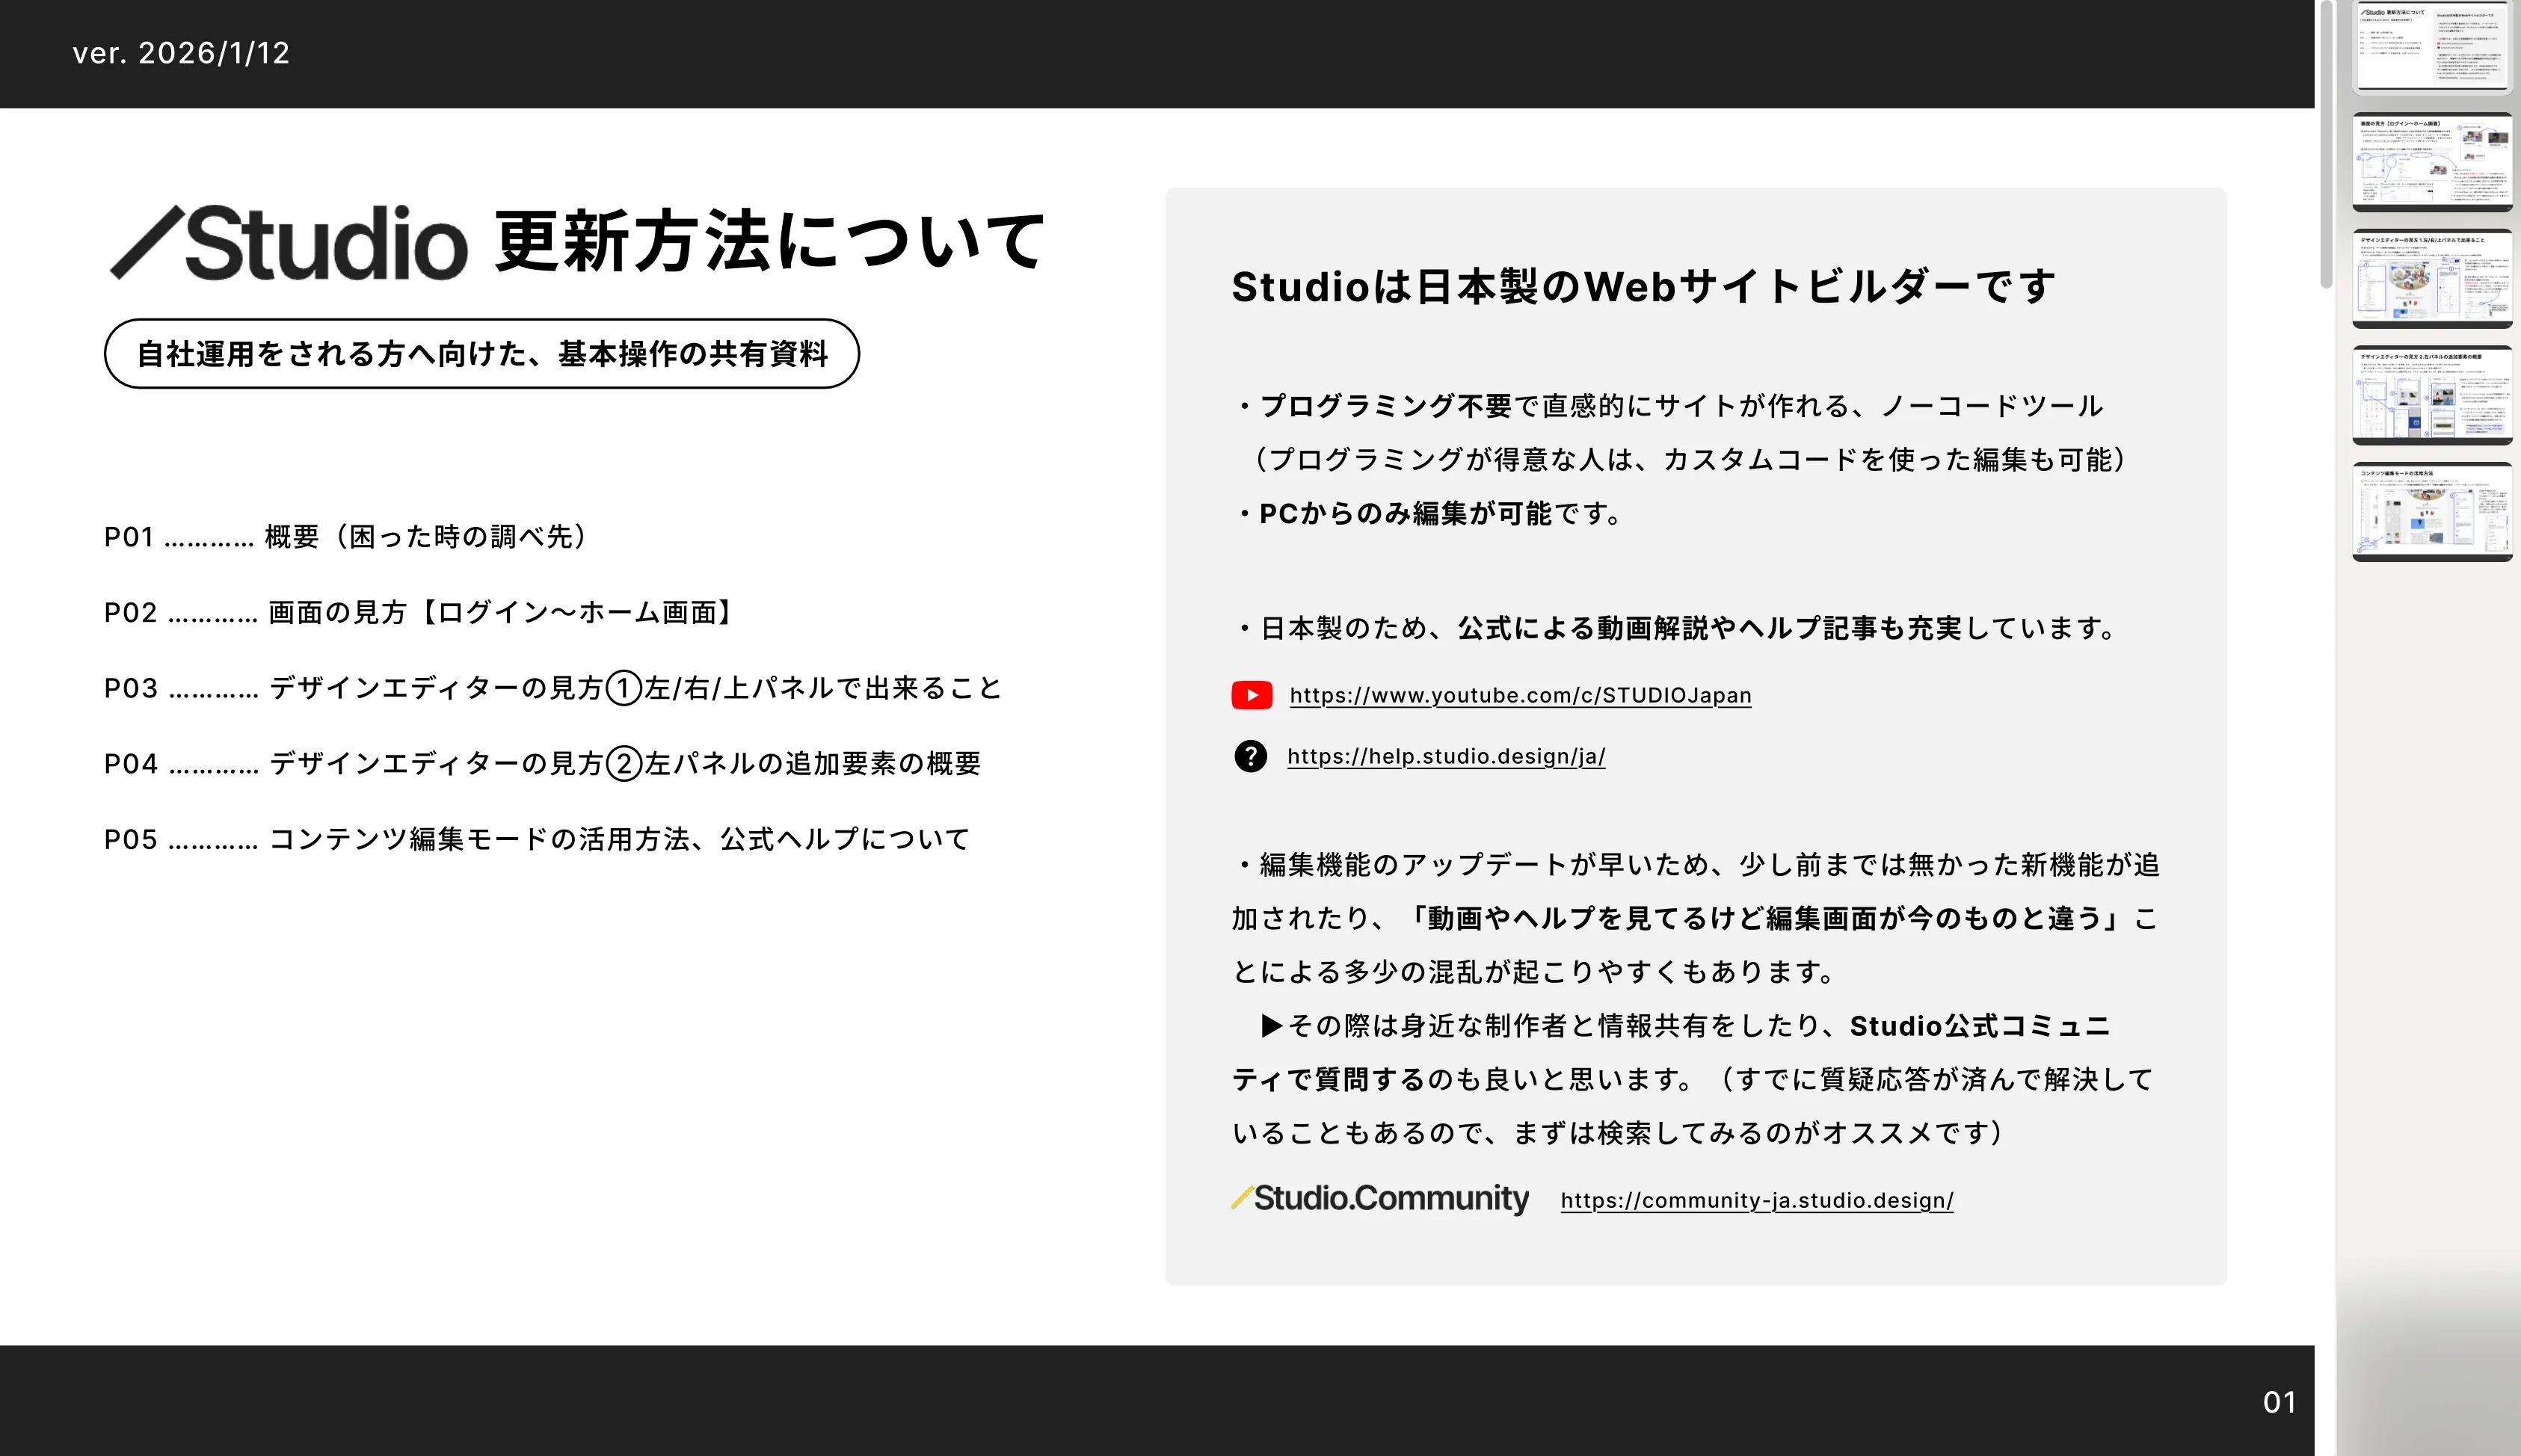Click the P03 デザインエディターの見方① entry
This screenshot has width=2521, height=1456.
(x=552, y=688)
